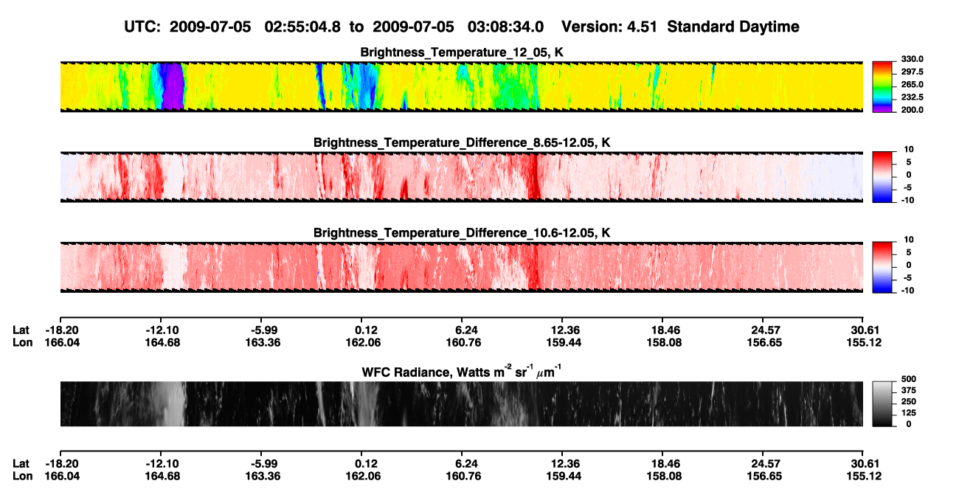Click lower axis tick label 24.57 latitude
Image resolution: width=959 pixels, height=492 pixels.
(764, 463)
